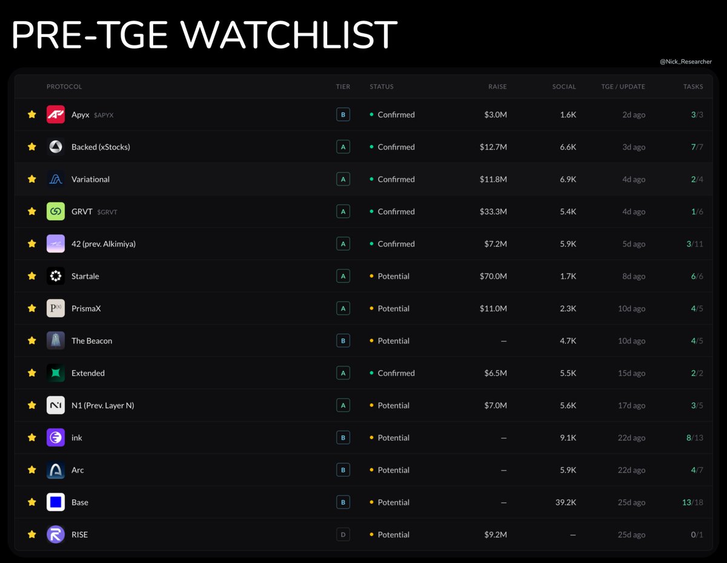
Task: Click the Backed (xStocks) logo icon
Action: click(56, 147)
